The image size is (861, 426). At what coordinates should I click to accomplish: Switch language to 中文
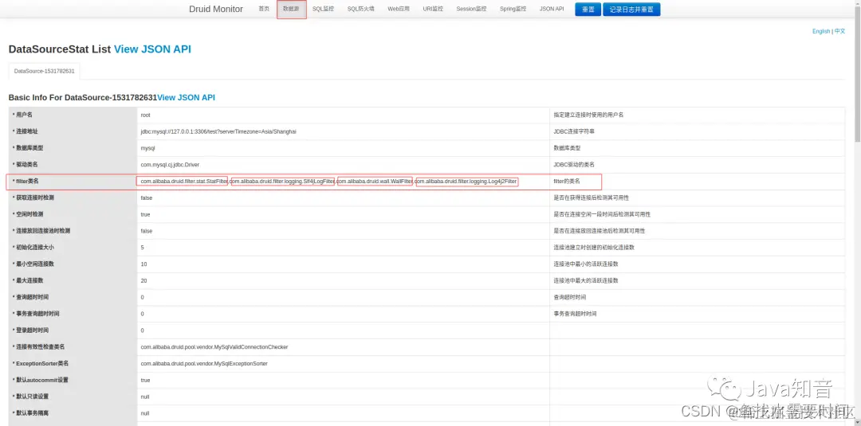coord(840,31)
